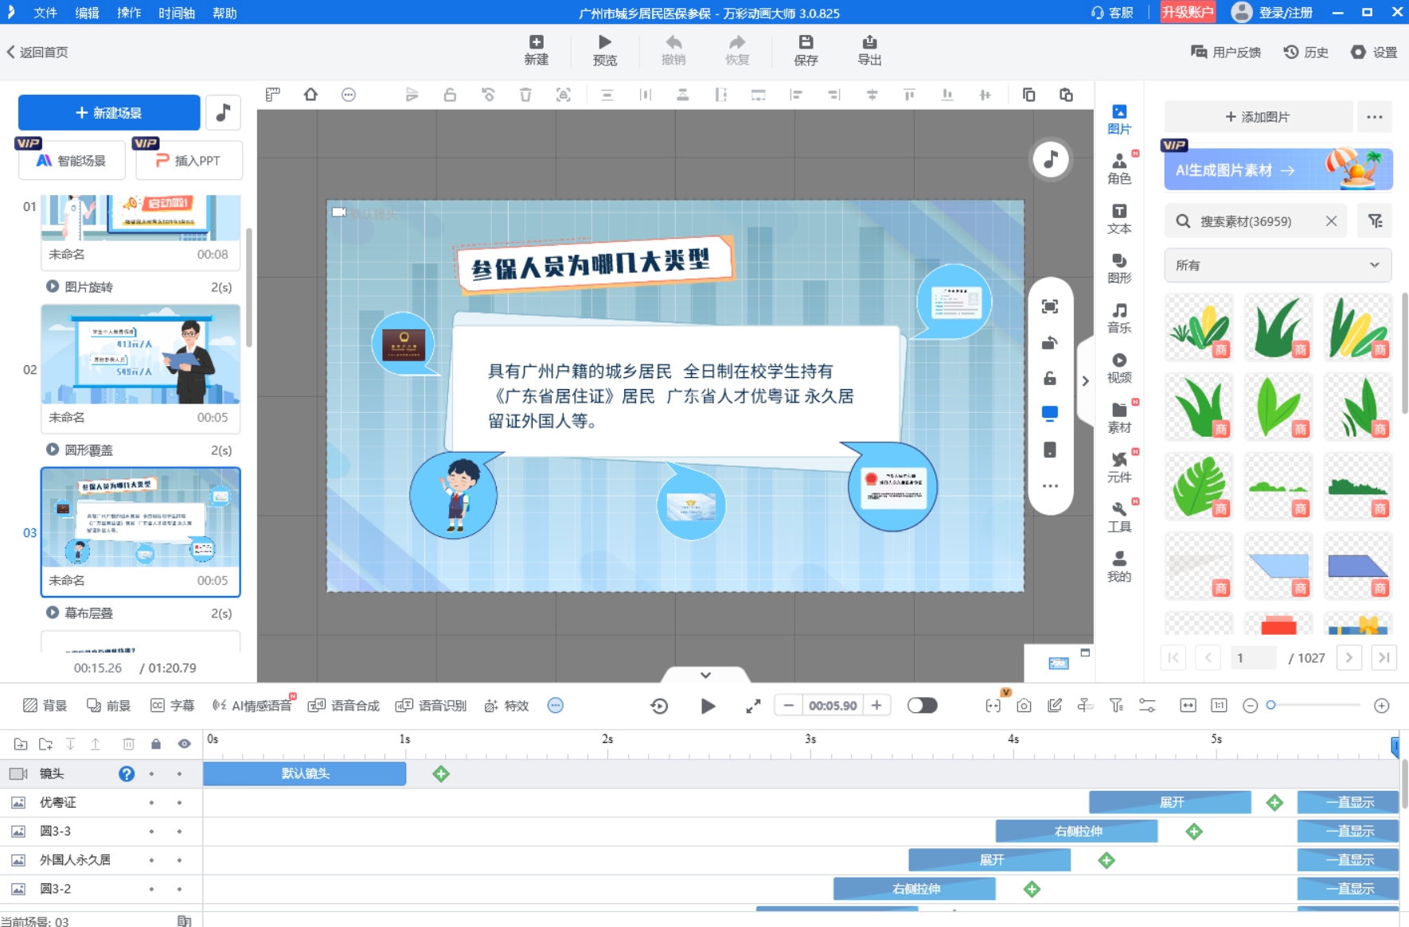Save the project with 保存 icon
Image resolution: width=1409 pixels, height=927 pixels.
tap(806, 49)
